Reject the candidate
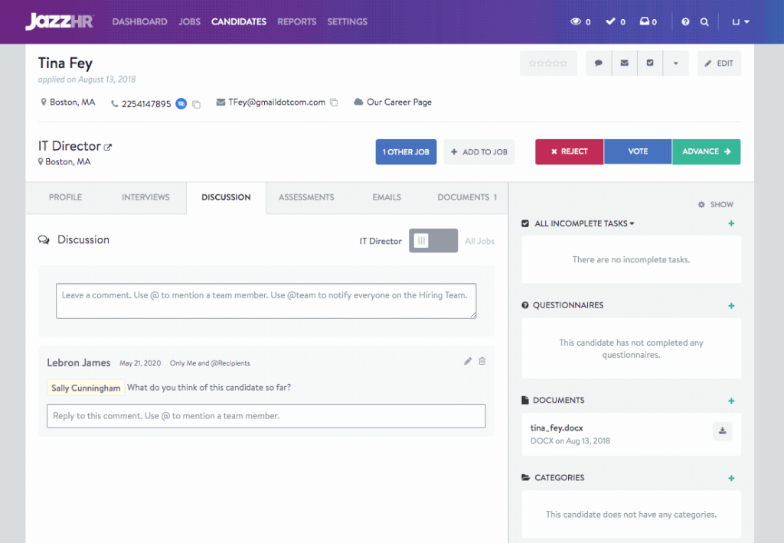784x543 pixels. [x=569, y=151]
